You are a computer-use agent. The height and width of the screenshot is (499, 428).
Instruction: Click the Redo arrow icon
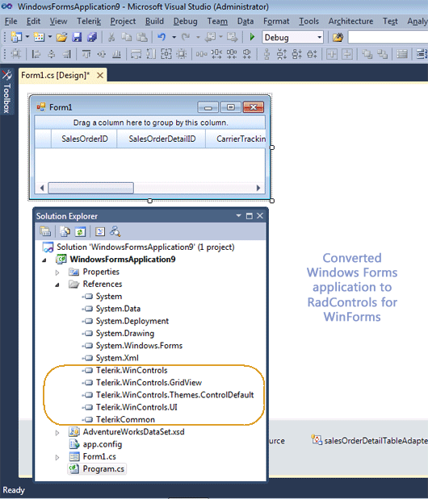(186, 37)
